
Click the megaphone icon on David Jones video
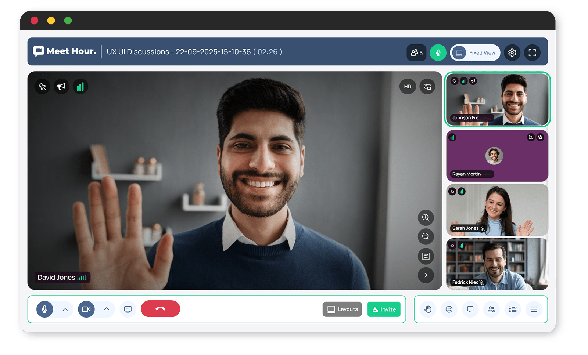[x=61, y=87]
